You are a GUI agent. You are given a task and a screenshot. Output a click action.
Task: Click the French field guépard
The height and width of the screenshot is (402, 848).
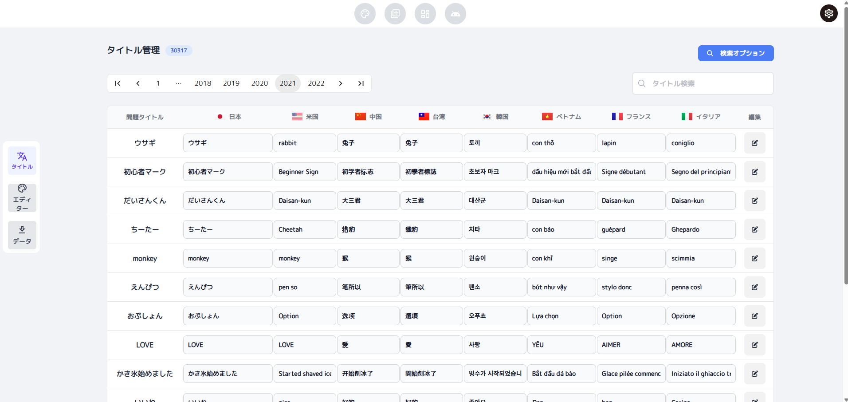point(631,229)
